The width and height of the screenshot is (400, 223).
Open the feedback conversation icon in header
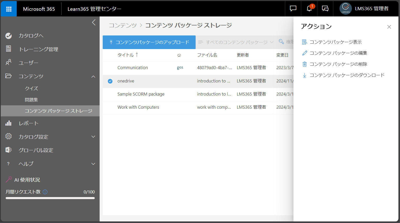tap(325, 9)
